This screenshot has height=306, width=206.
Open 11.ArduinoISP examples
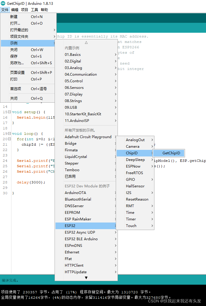coord(86,121)
